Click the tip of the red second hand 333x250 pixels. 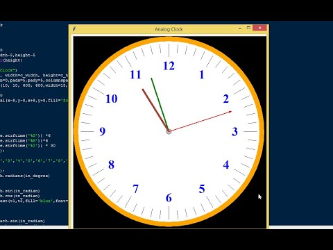coord(230,112)
